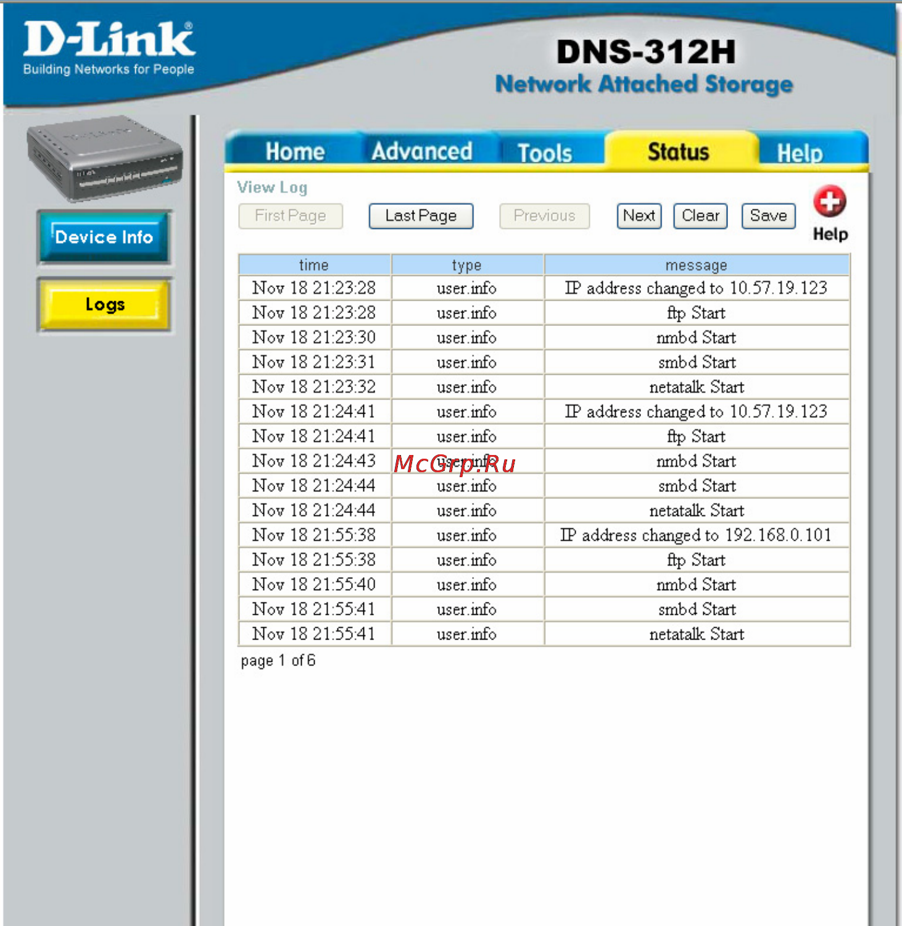902x926 pixels.
Task: Click time cell 'Nov 18 21:55:40'
Action: coord(314,585)
